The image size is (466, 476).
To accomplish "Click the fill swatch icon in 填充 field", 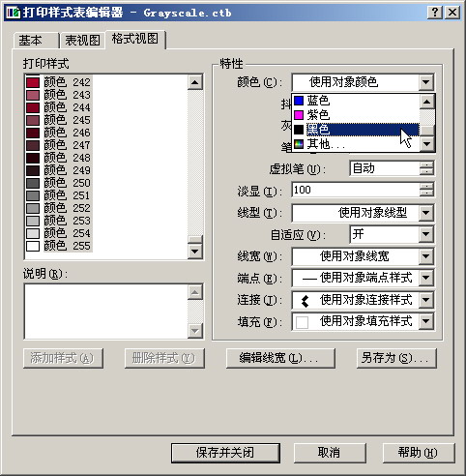I will [x=302, y=322].
